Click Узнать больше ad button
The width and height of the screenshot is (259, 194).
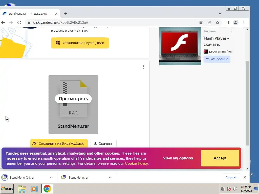pos(217,59)
